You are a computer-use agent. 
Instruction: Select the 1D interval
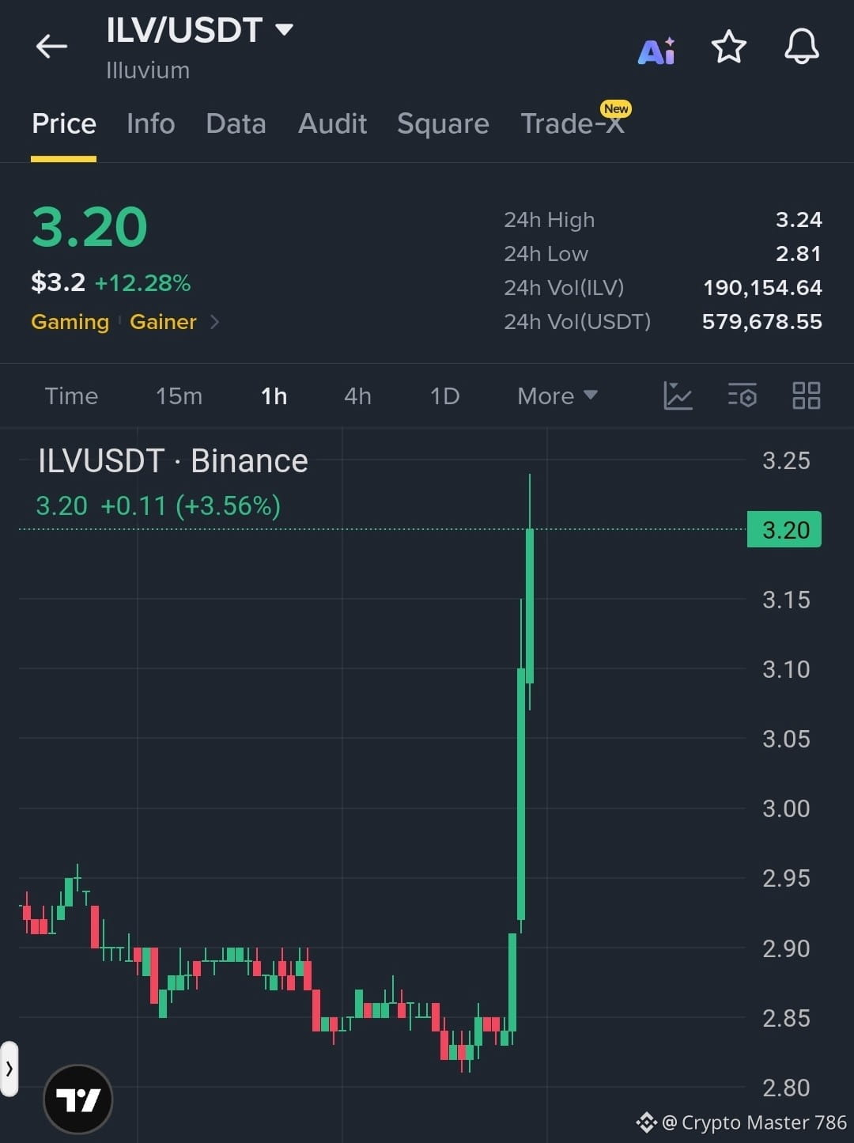click(x=444, y=396)
